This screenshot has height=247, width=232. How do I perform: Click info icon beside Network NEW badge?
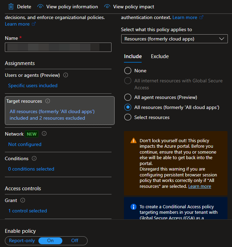coord(44,134)
